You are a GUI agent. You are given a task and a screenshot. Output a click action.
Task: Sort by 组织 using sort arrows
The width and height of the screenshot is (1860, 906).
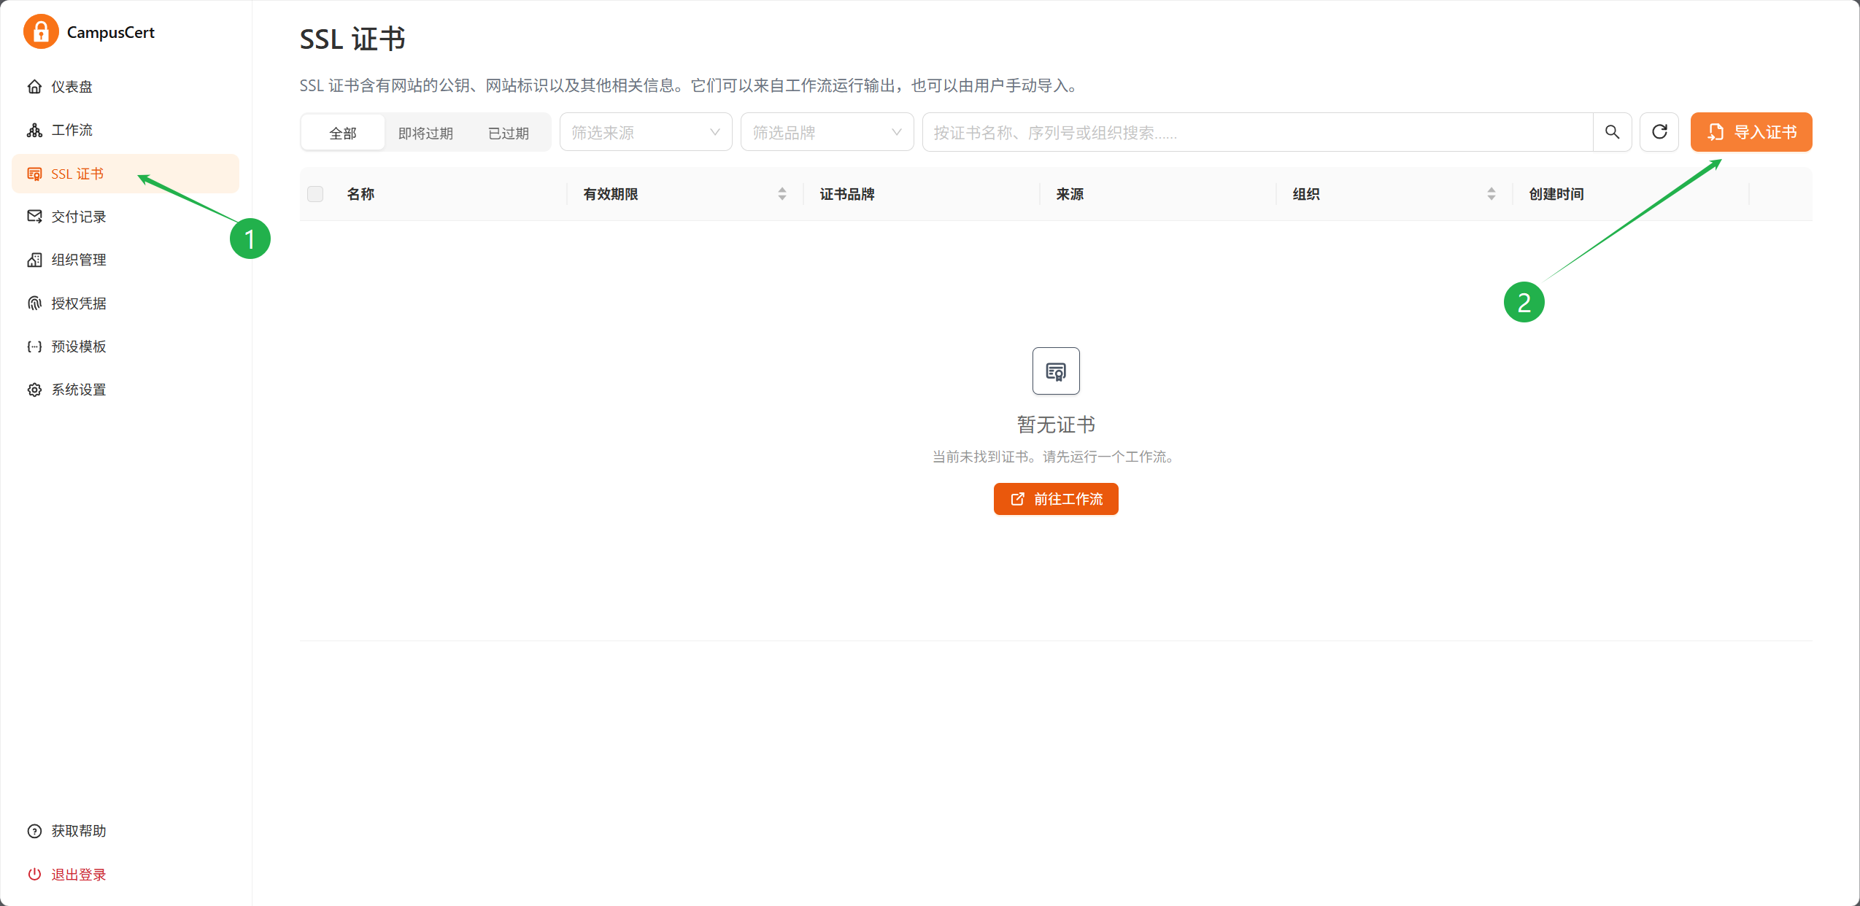pyautogui.click(x=1492, y=194)
